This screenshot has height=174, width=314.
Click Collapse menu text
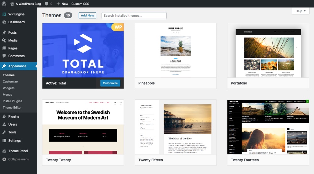[19, 159]
